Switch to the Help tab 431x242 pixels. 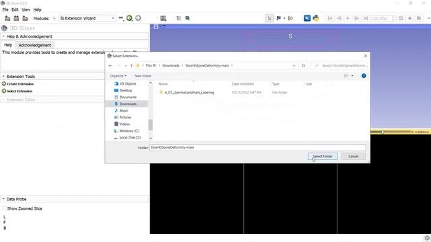tap(8, 45)
